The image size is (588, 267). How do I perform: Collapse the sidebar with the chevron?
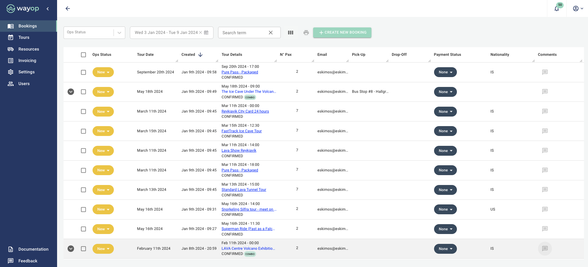point(48,9)
